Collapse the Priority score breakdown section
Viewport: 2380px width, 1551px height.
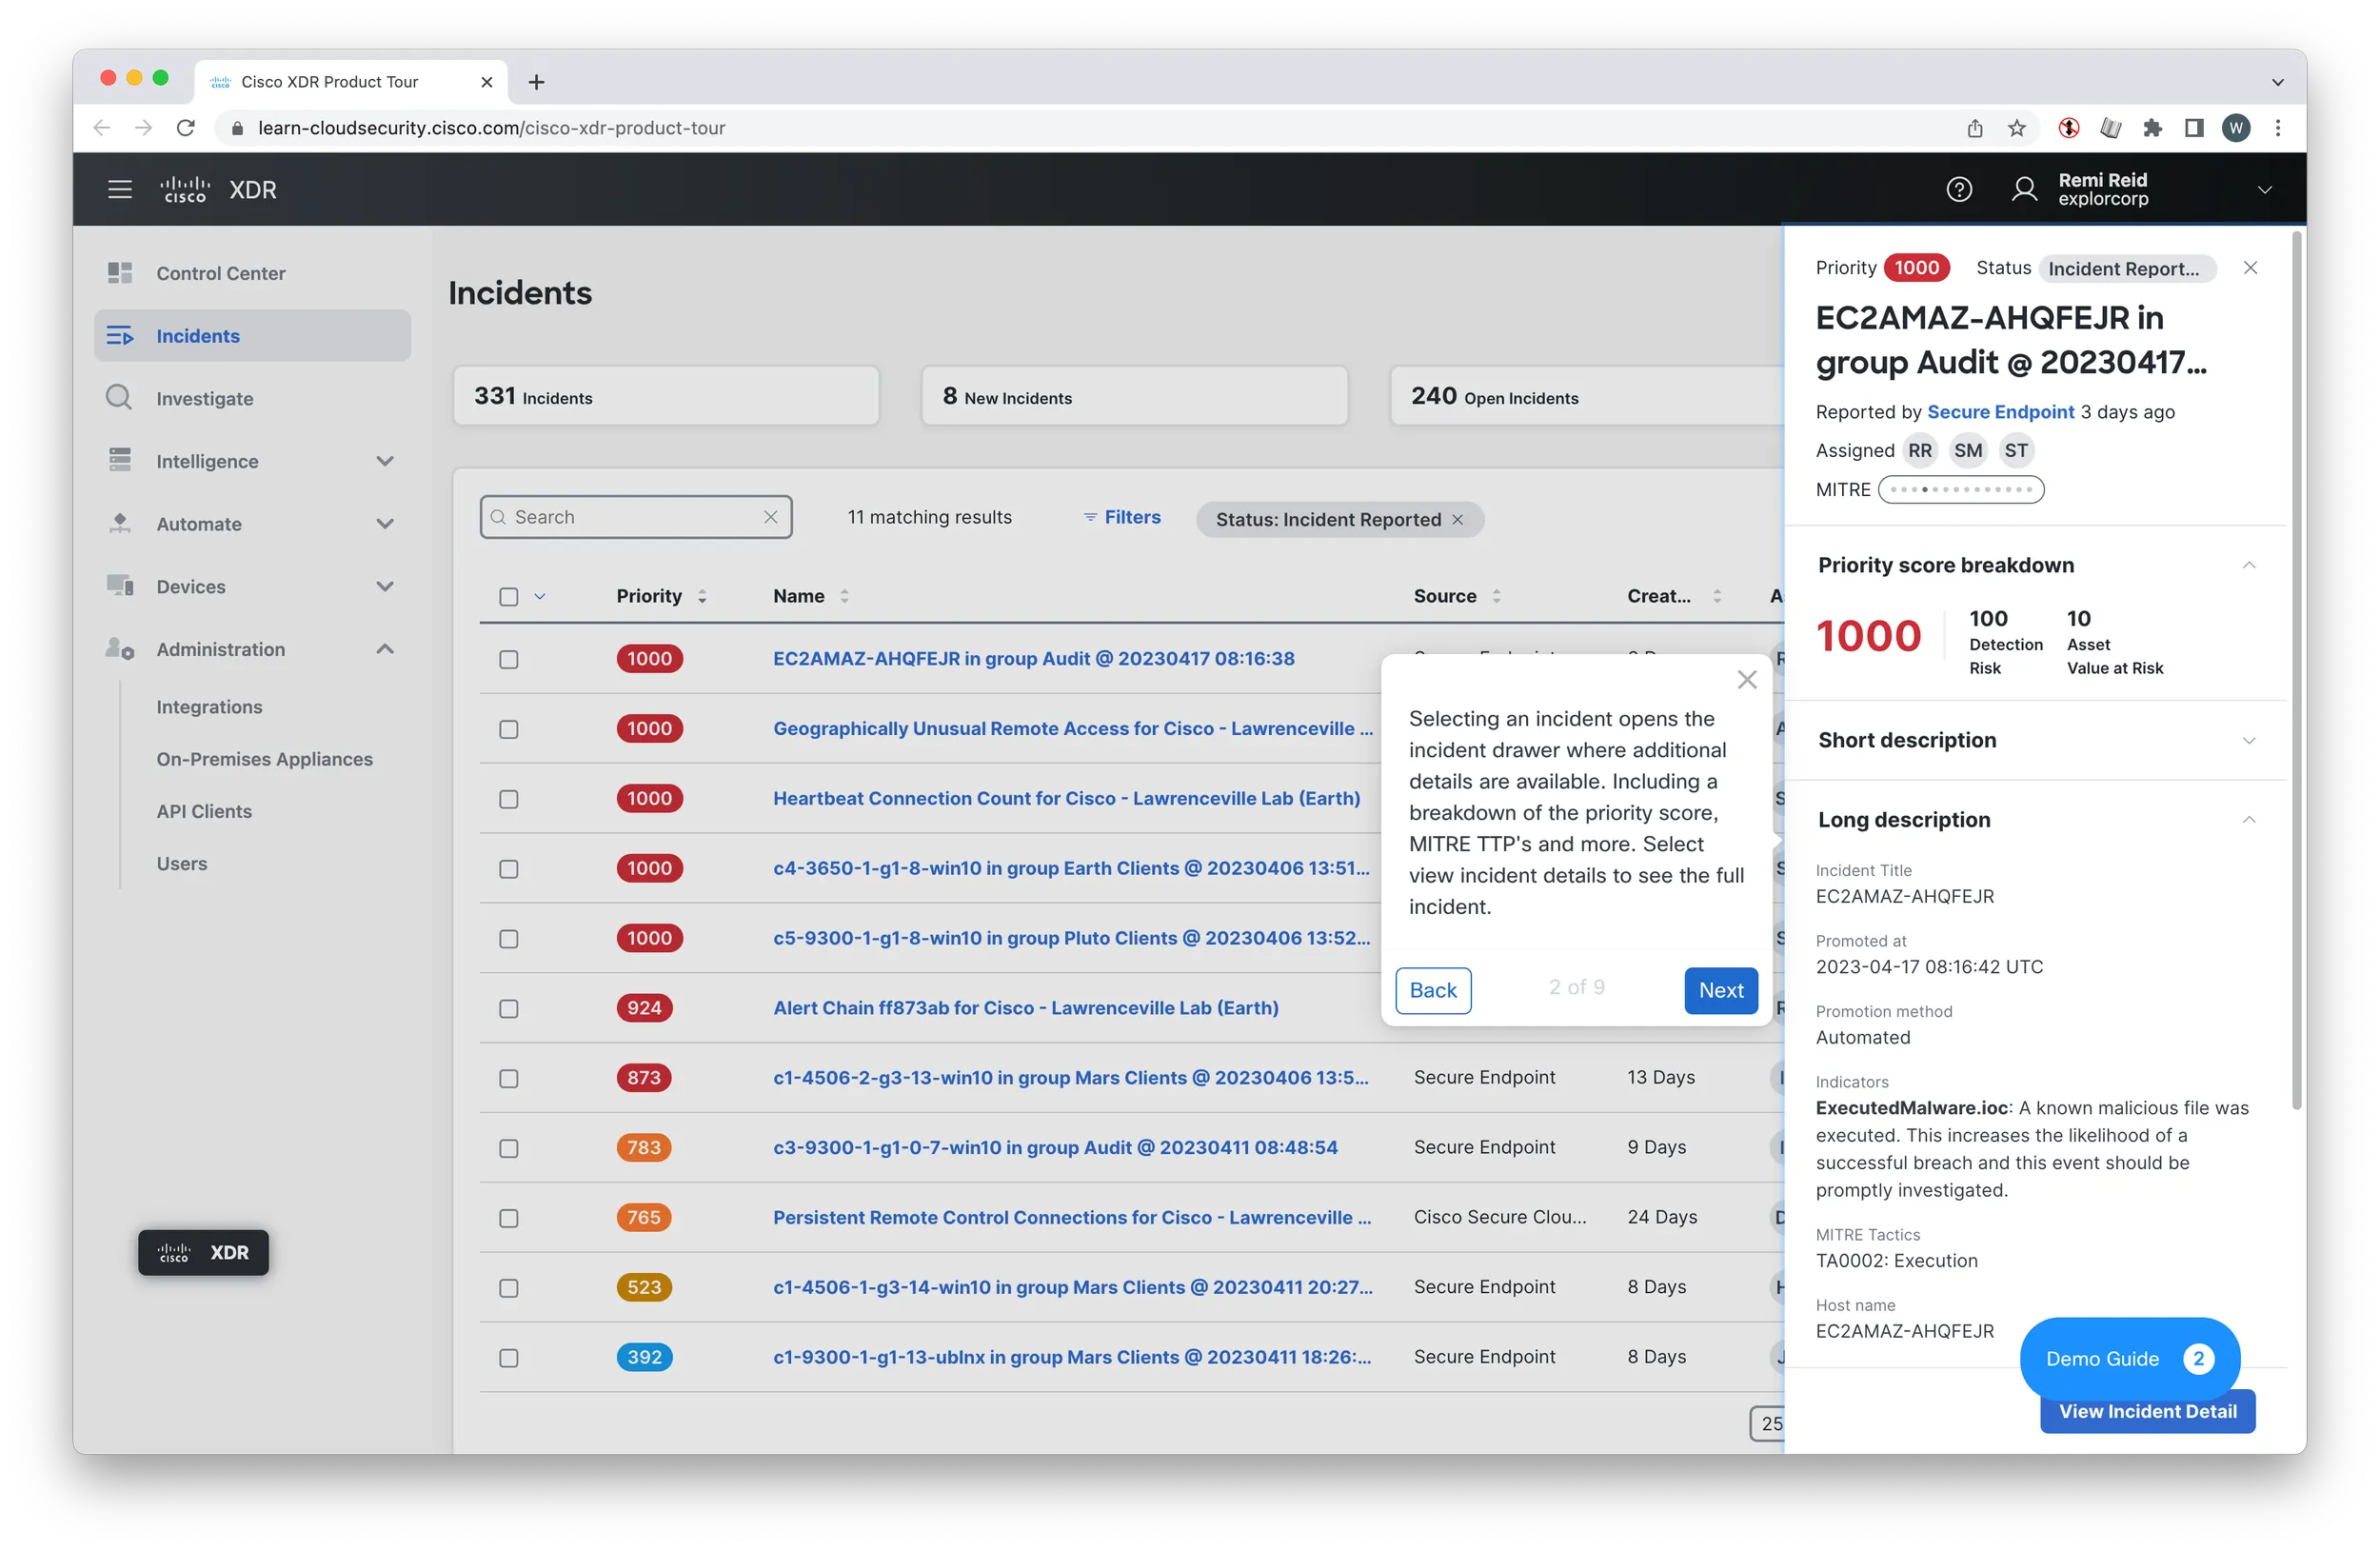2248,565
